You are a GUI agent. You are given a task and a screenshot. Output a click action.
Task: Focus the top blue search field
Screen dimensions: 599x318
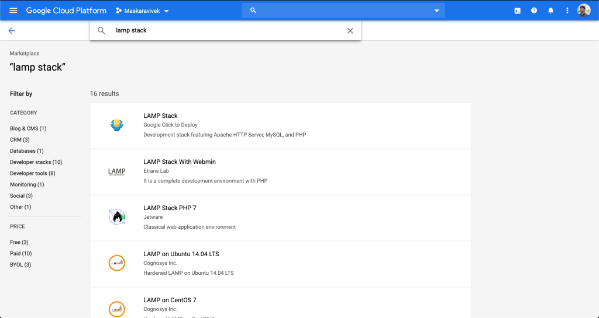point(343,11)
